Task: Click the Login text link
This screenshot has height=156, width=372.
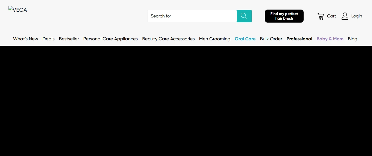Action: coord(356,16)
